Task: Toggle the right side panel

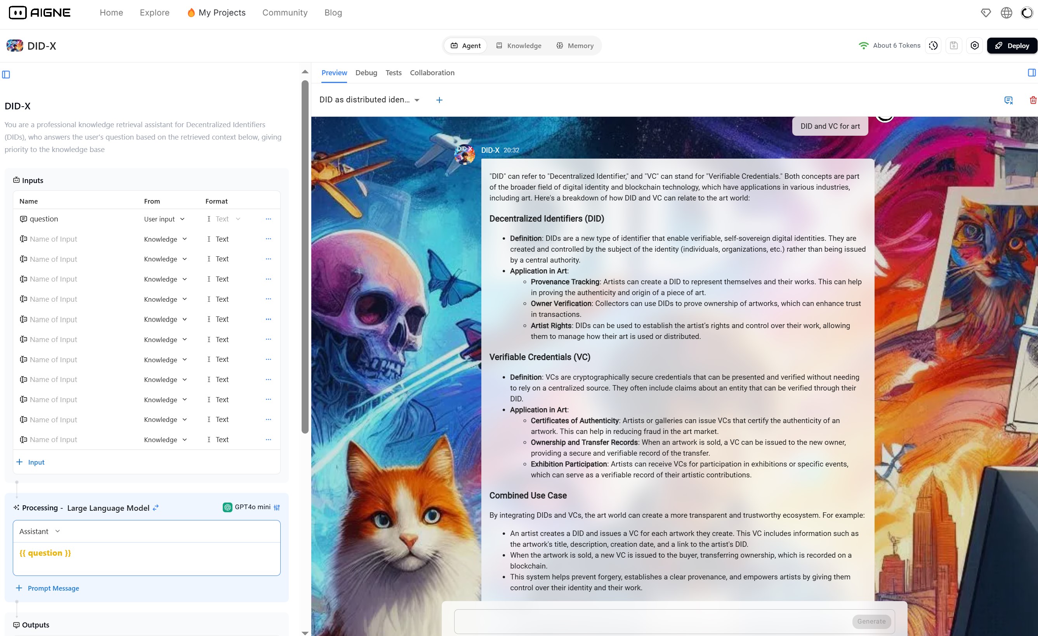Action: 1032,73
